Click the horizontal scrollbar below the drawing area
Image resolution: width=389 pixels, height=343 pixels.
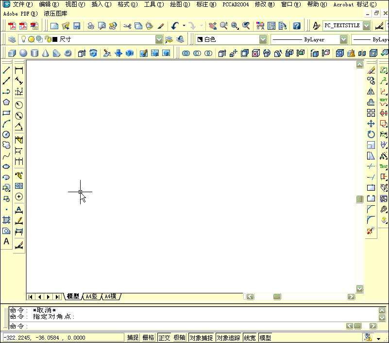[x=276, y=296]
